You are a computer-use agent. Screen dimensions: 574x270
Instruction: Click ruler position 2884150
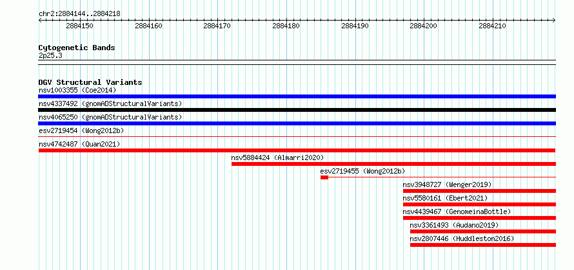click(x=79, y=26)
